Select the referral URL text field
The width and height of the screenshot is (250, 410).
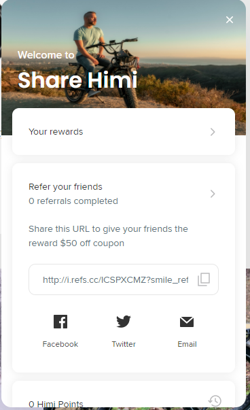(124, 279)
